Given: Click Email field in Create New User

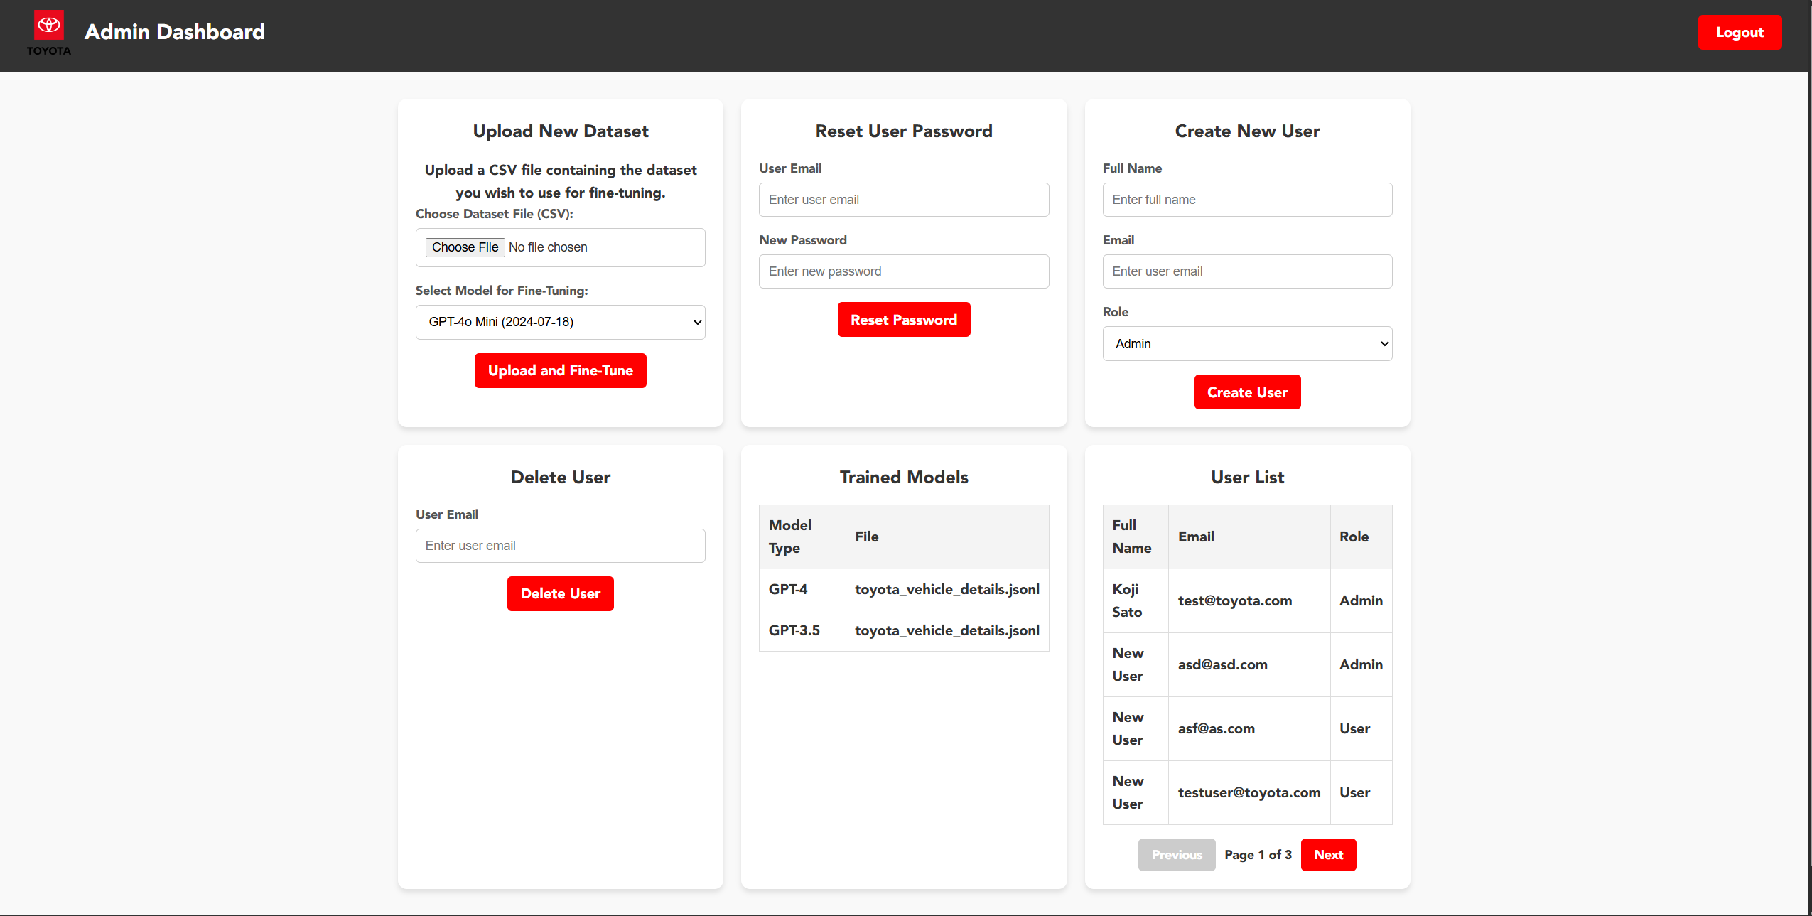Looking at the screenshot, I should (x=1246, y=271).
